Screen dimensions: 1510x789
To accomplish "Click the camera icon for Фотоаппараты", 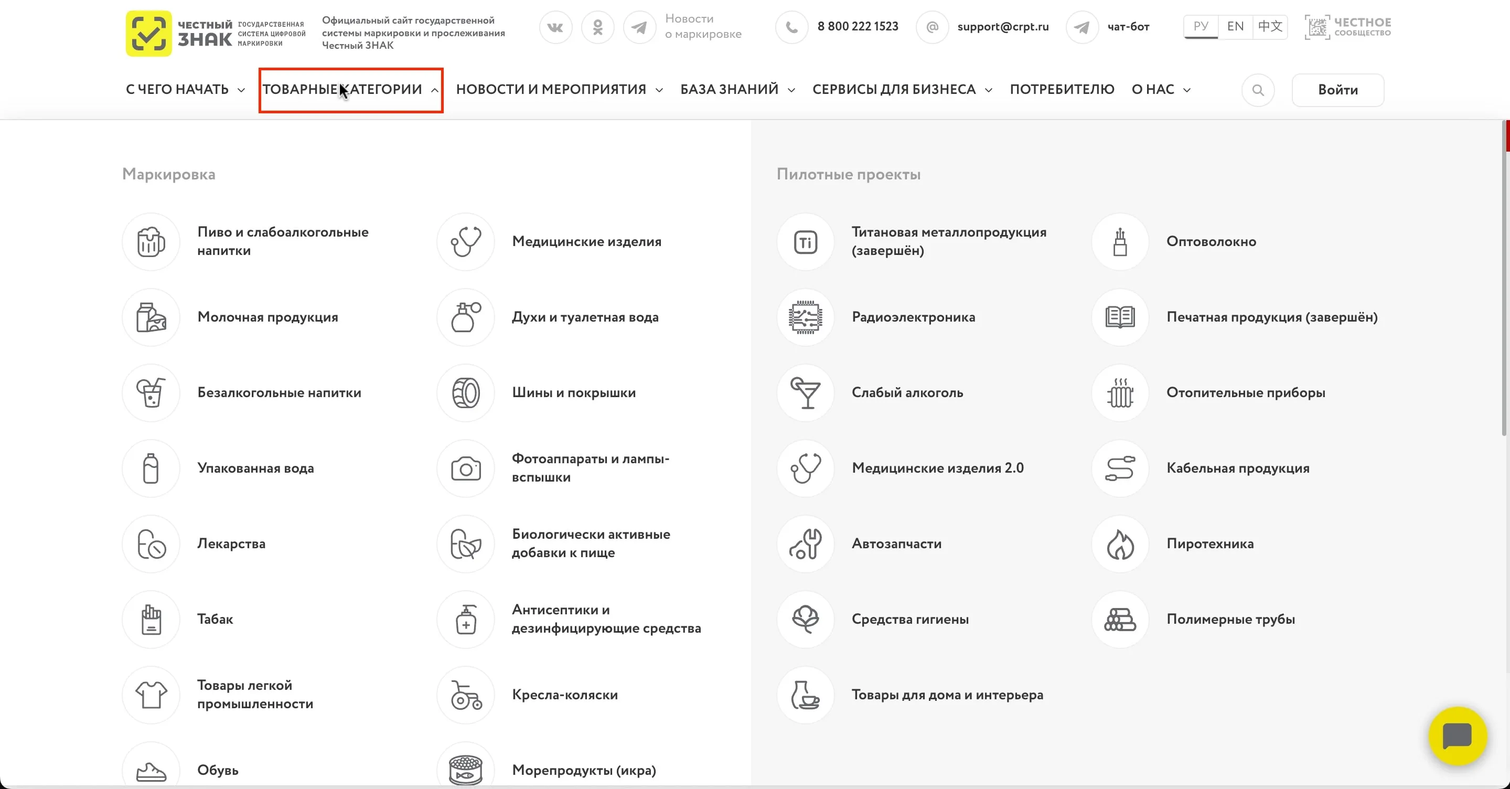I will point(465,468).
